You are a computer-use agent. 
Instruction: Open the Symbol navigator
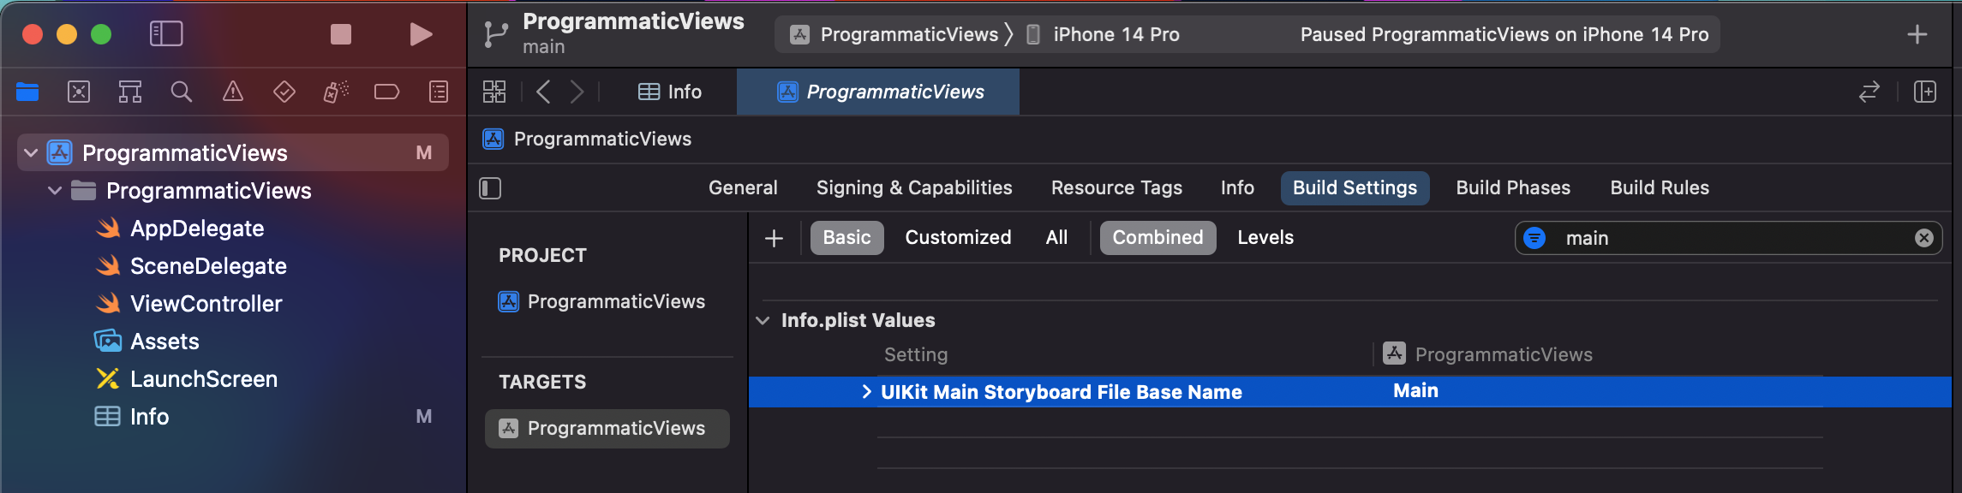pos(130,92)
